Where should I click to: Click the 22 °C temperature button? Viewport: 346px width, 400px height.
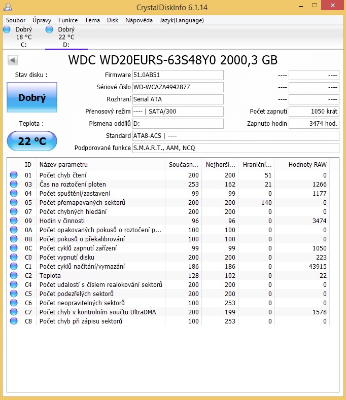(x=32, y=141)
